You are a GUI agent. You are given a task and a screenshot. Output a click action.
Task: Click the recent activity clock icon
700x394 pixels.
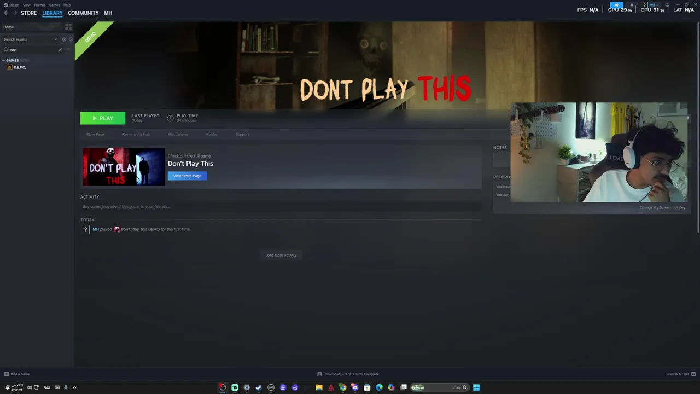pyautogui.click(x=64, y=39)
